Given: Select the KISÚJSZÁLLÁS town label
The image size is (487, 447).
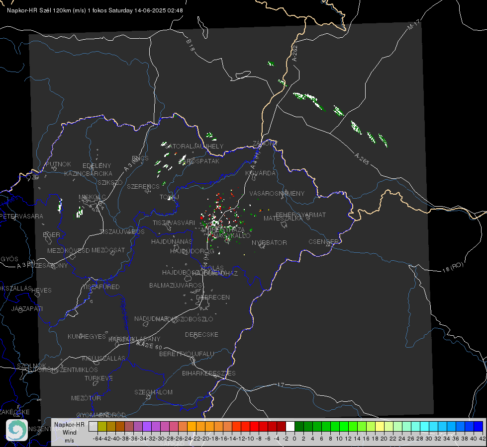Looking at the screenshot, I should (x=104, y=358).
